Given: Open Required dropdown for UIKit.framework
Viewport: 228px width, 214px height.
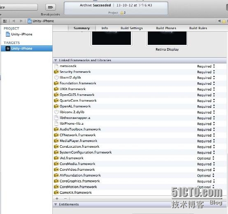Looking at the screenshot, I should pos(206,89).
